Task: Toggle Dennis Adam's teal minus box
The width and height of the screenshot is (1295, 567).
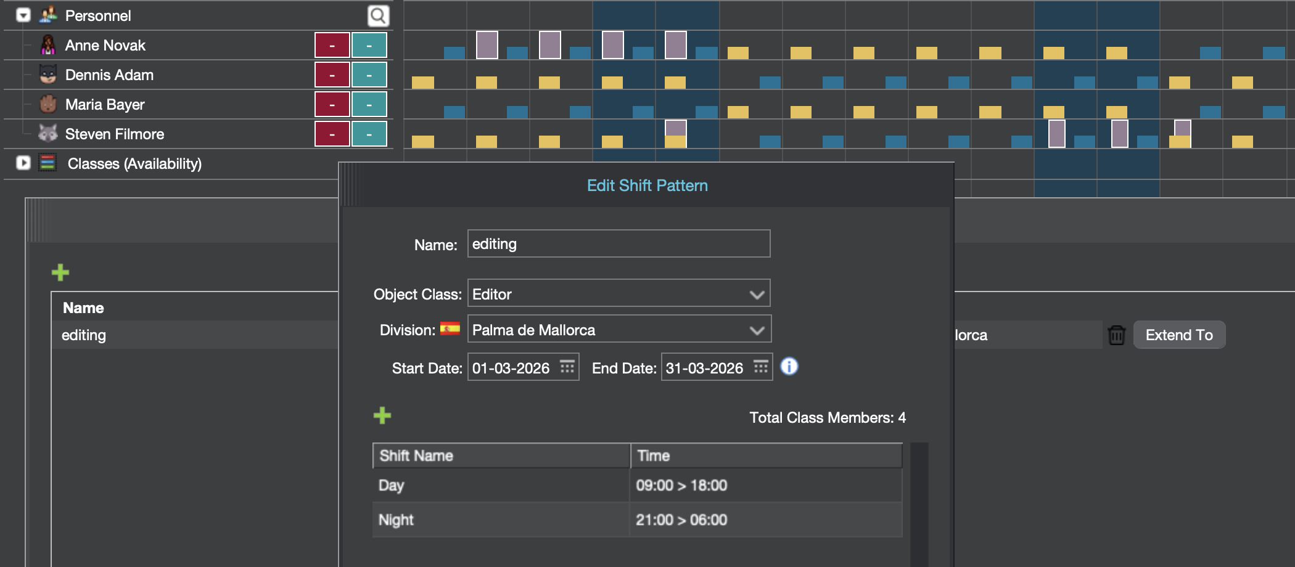Action: pyautogui.click(x=369, y=75)
